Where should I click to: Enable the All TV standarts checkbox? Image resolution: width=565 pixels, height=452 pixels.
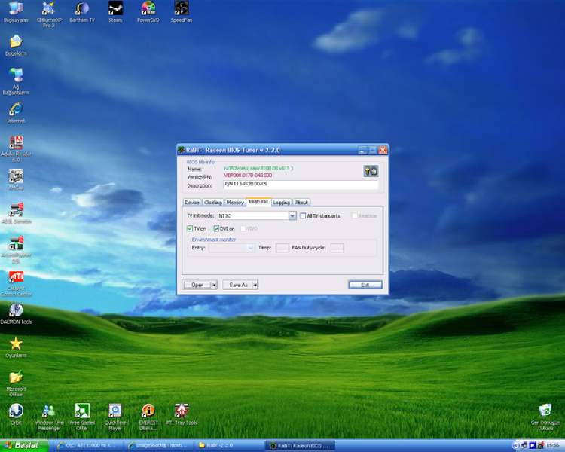[303, 215]
